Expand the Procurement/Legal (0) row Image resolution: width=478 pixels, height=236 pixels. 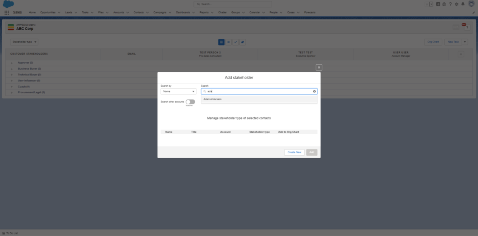pyautogui.click(x=12, y=93)
